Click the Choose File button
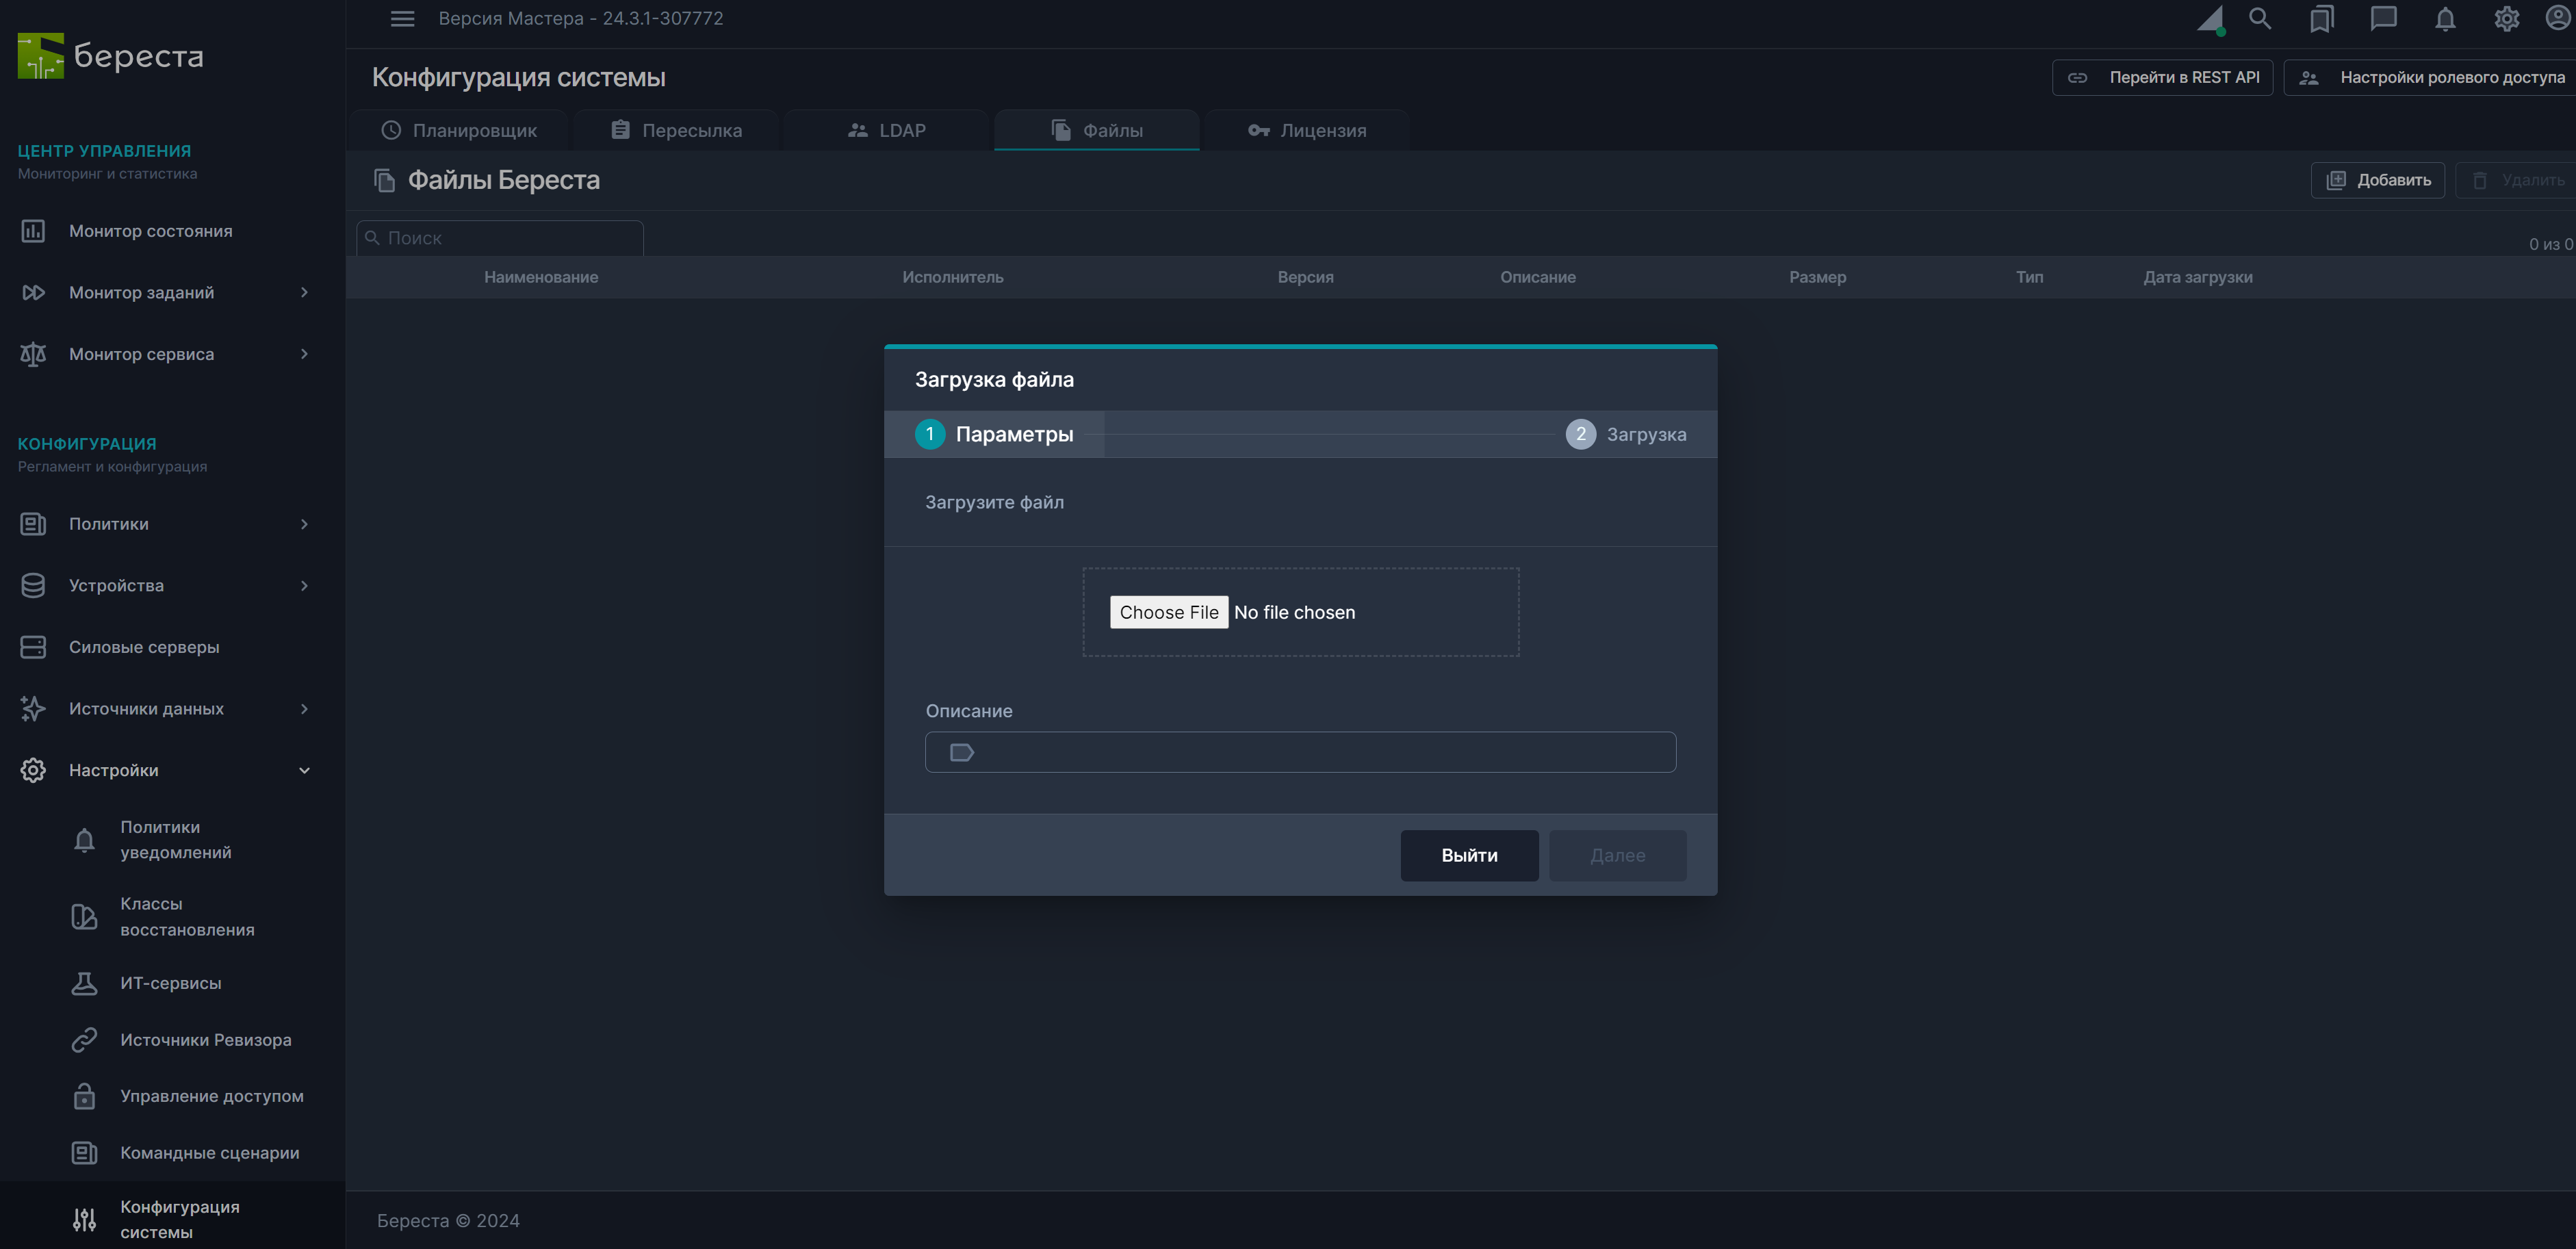2576x1249 pixels. pos(1168,612)
